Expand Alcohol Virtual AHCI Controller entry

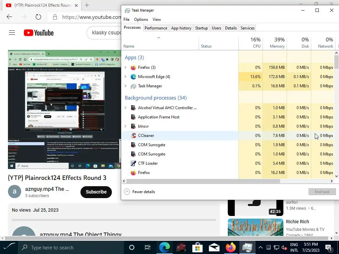tap(125, 108)
